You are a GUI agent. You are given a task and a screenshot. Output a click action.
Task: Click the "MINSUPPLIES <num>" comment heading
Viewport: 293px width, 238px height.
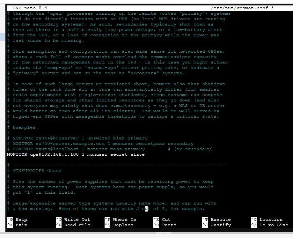coord(37,171)
